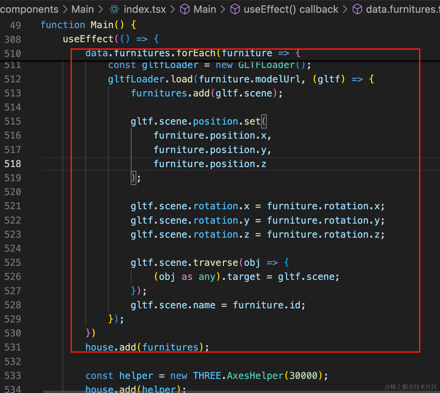
Task: Click 'THREE.AxesHelper(30000)' on line 533
Action: [258, 376]
